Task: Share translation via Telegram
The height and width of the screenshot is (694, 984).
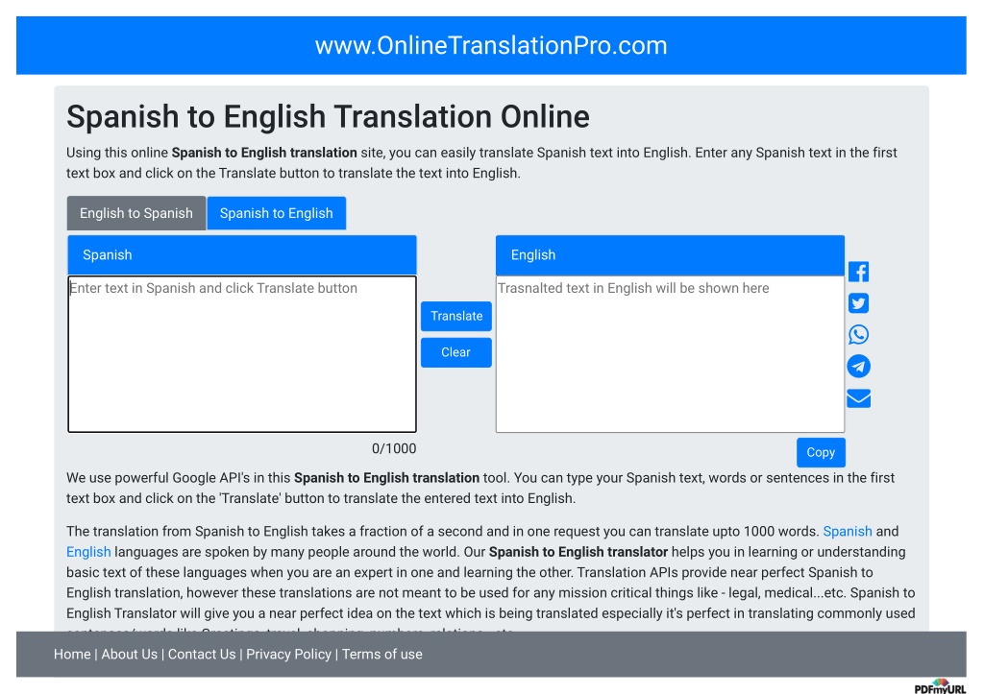Action: coord(858,366)
